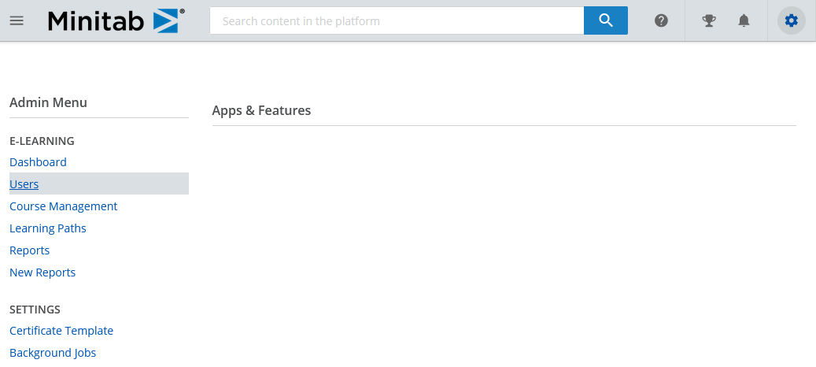Open Certificate Template settings

coord(61,331)
